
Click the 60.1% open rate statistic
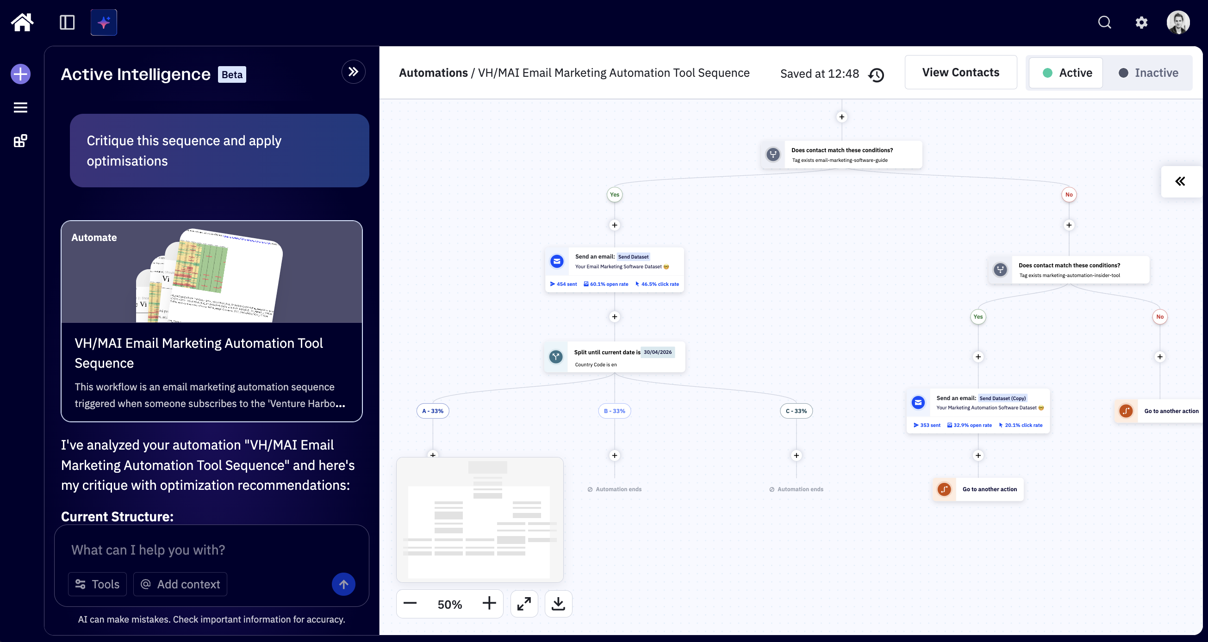606,284
